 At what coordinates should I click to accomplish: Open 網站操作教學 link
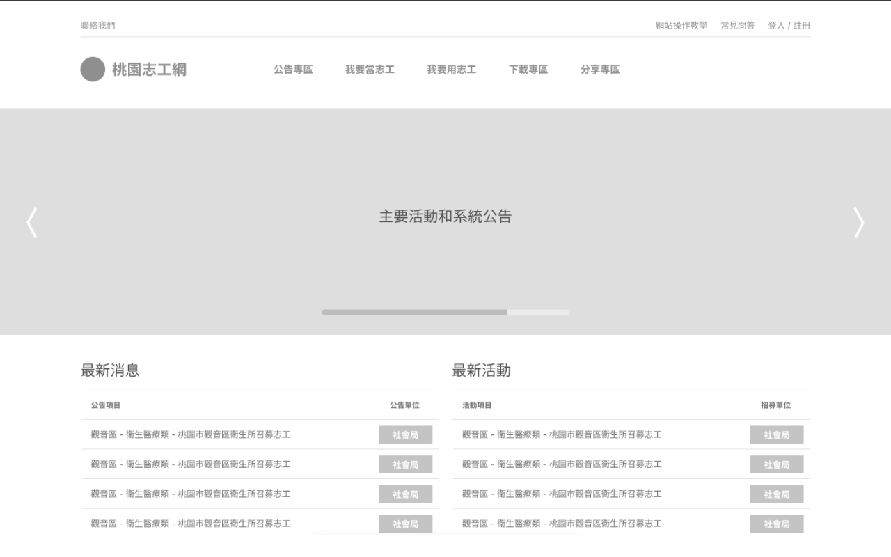tap(681, 26)
